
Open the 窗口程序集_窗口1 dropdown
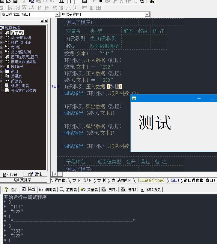coord(57,14)
